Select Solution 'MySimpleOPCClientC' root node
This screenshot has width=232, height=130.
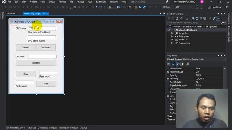[195, 27]
